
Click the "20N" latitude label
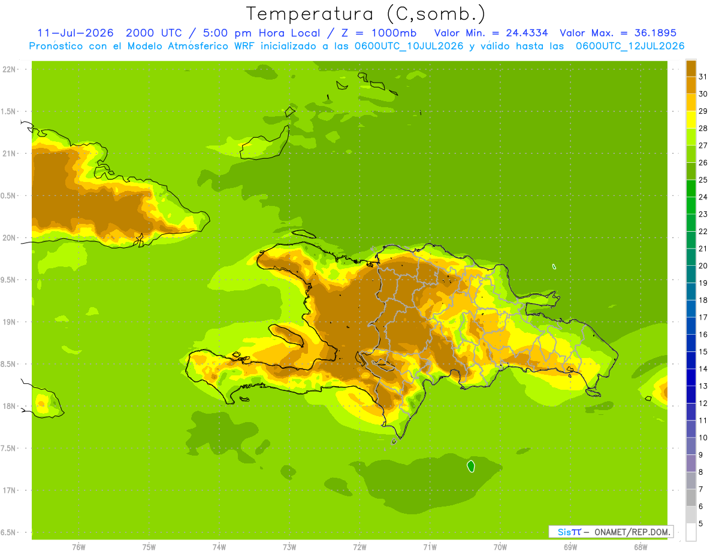click(x=9, y=238)
